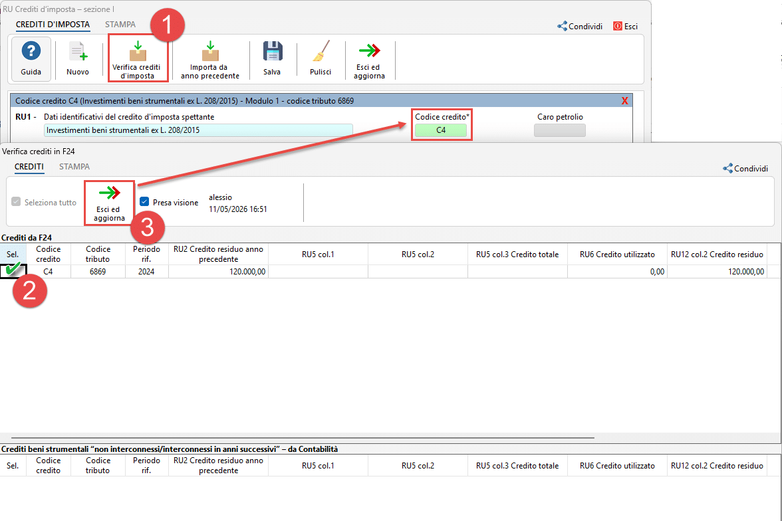Image resolution: width=782 pixels, height=521 pixels.
Task: Click the RU5 col.1 header in the da Contabilità table
Action: (318, 466)
